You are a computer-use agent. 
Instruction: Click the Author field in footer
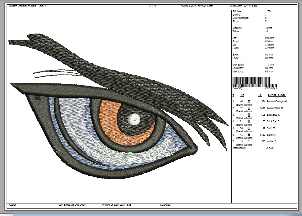13,205
